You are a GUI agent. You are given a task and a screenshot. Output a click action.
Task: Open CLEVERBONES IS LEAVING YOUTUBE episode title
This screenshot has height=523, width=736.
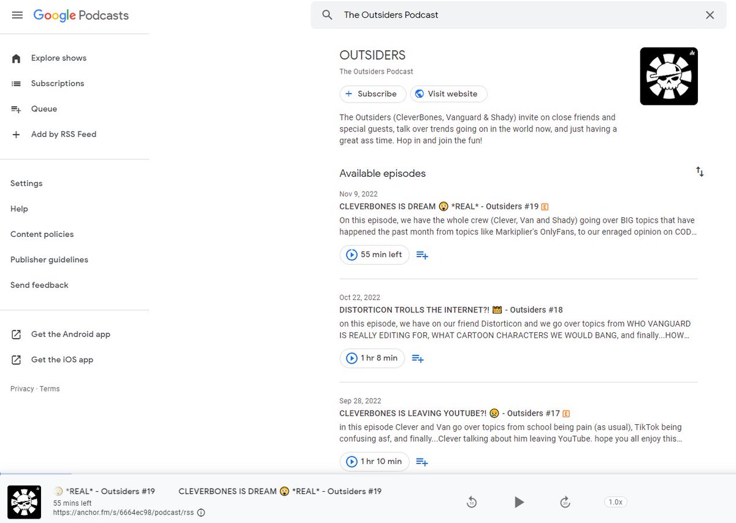click(450, 413)
